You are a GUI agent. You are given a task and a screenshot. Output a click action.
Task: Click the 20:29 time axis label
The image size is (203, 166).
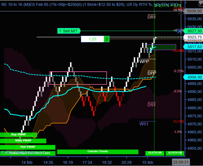click(x=126, y=162)
